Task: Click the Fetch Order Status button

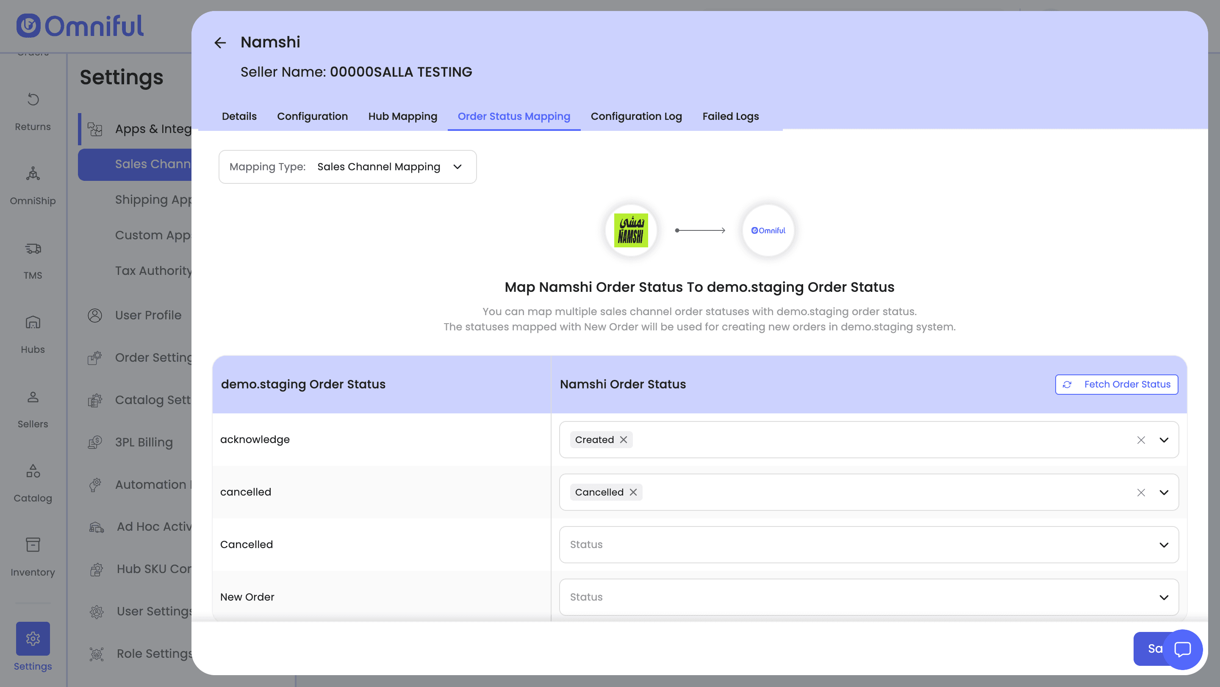Action: click(x=1116, y=384)
